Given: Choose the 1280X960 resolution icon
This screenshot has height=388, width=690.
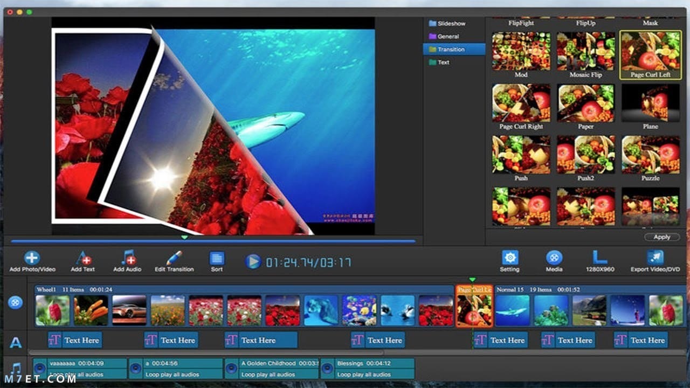Looking at the screenshot, I should pyautogui.click(x=600, y=258).
